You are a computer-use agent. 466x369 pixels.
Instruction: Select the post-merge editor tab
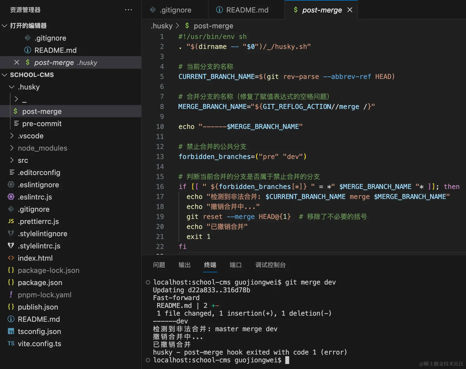pos(321,10)
